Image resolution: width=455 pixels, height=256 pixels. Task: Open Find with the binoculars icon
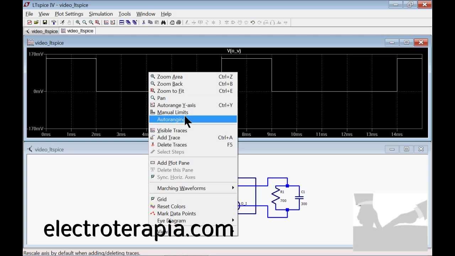click(x=163, y=22)
